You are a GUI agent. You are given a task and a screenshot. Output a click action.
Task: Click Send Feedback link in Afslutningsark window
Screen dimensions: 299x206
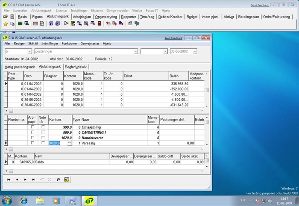tap(173, 38)
